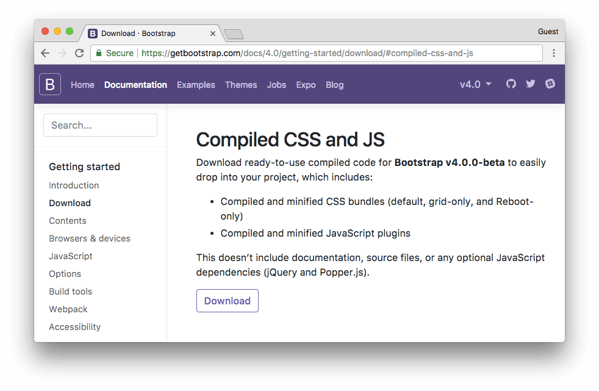Click the outlined Download button
This screenshot has height=391, width=599.
[228, 301]
